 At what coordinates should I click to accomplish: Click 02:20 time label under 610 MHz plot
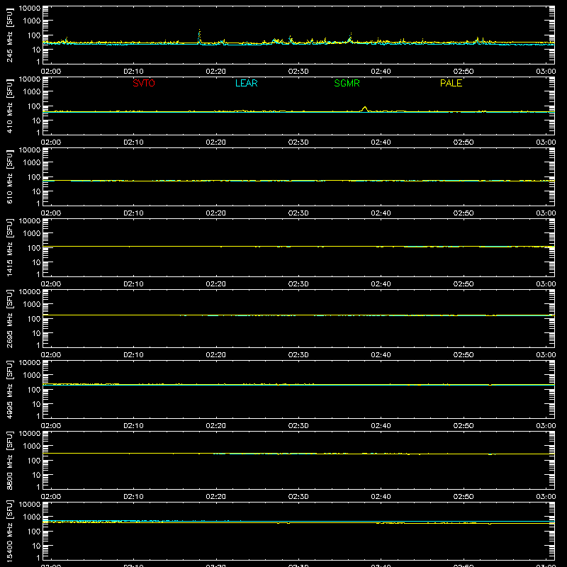tap(216, 213)
